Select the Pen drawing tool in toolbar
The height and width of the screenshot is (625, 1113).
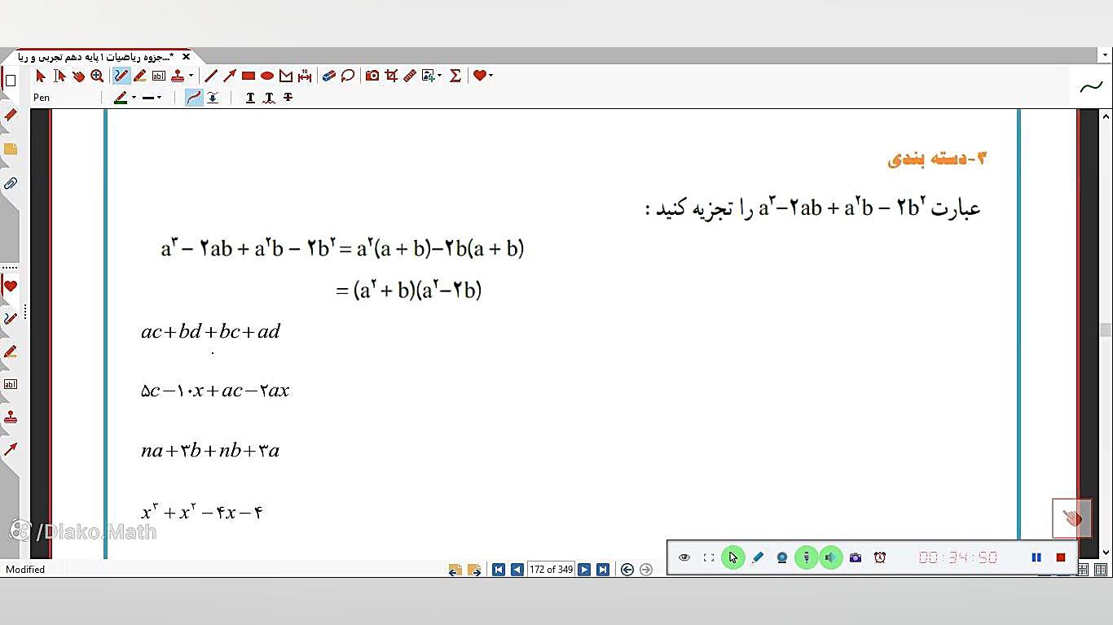[121, 76]
